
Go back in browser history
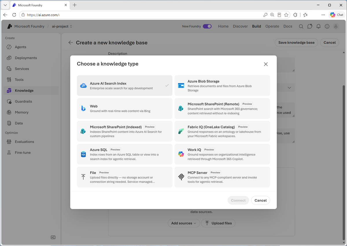point(5,15)
